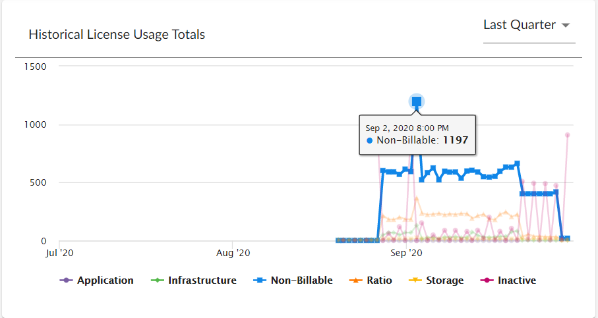Screen dimensions: 598x318
Task: Click the Historical License Usage Totals title
Action: click(x=117, y=35)
